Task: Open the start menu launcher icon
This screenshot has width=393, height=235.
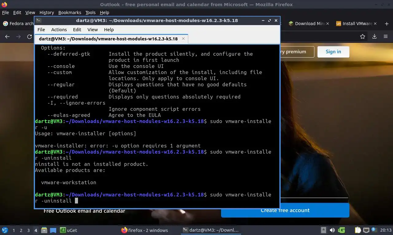Action: pos(5,230)
